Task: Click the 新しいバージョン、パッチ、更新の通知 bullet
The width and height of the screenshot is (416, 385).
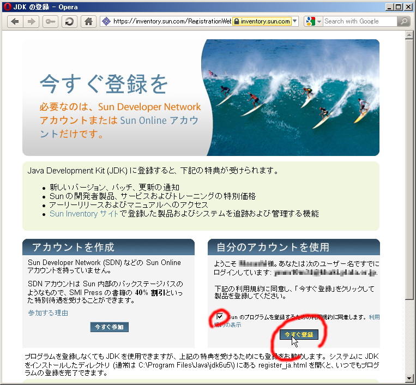Action: [x=114, y=188]
